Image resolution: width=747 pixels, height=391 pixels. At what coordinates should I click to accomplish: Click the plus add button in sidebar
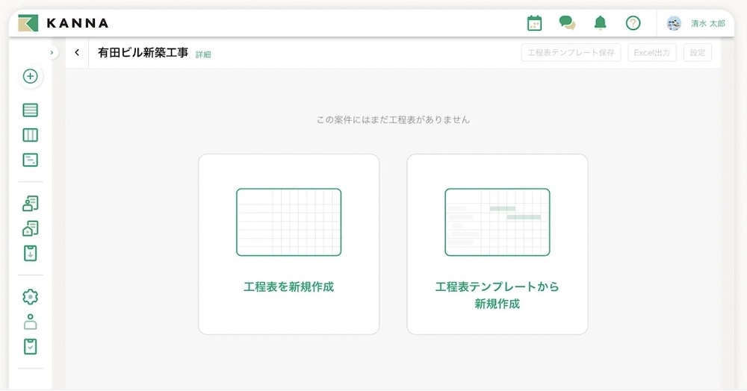click(x=30, y=76)
